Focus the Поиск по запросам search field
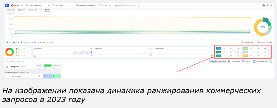 click(x=106, y=61)
